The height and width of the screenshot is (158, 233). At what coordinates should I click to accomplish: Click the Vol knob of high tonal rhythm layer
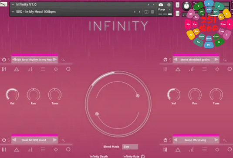click(12, 94)
